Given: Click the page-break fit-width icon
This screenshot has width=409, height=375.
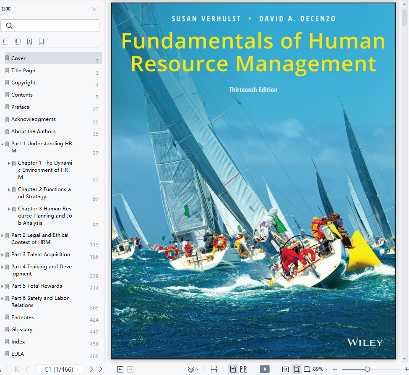Looking at the screenshot, I should [x=214, y=369].
